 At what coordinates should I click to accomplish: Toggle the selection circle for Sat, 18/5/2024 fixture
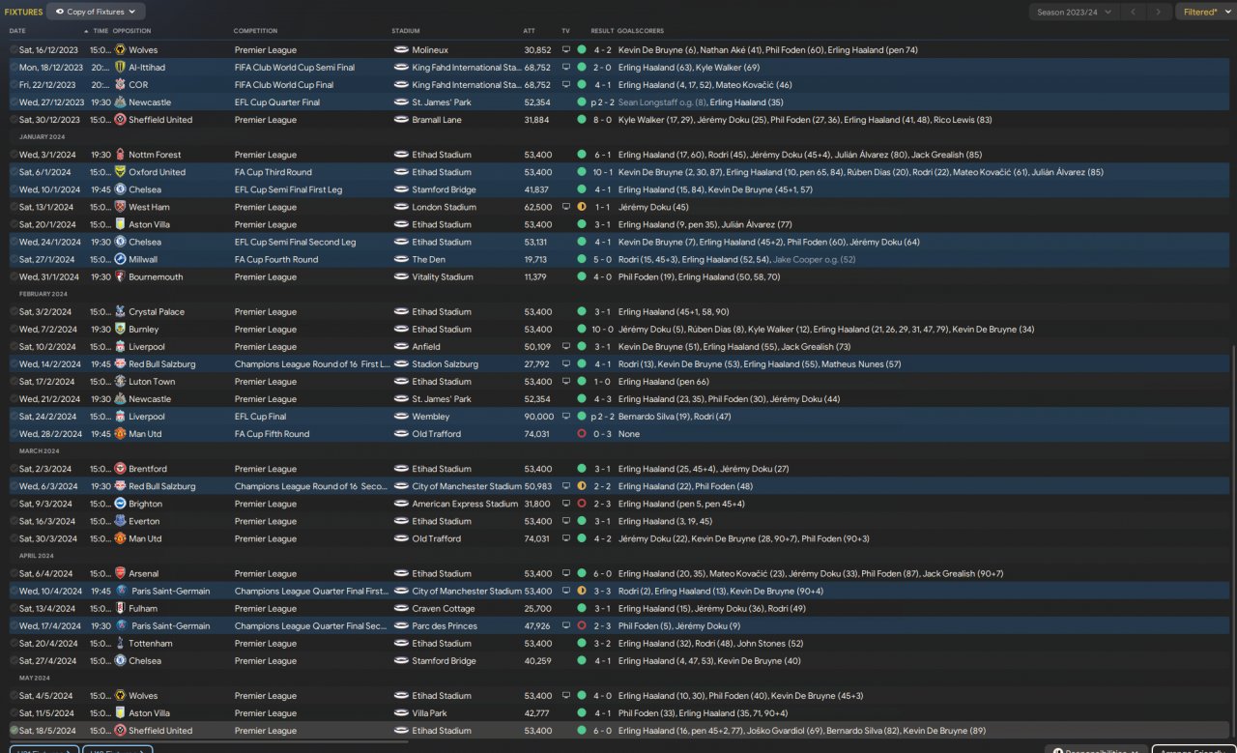pos(14,731)
